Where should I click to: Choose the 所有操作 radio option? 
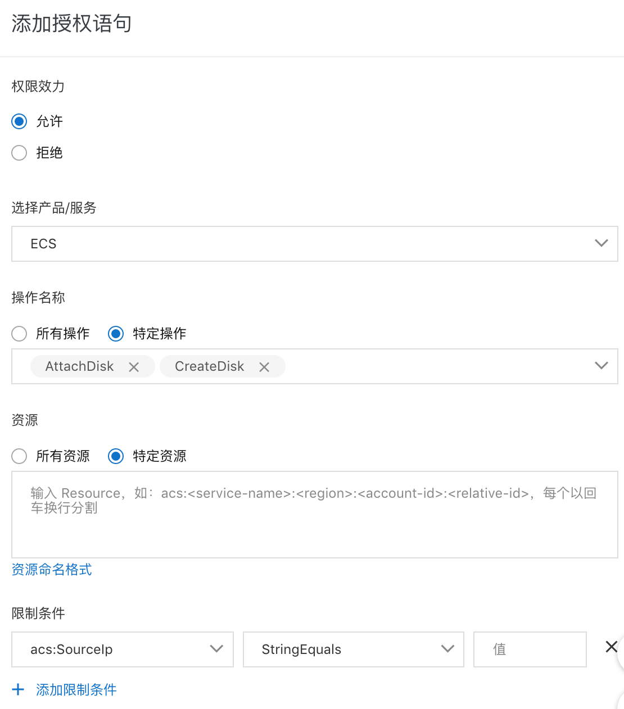(x=20, y=334)
